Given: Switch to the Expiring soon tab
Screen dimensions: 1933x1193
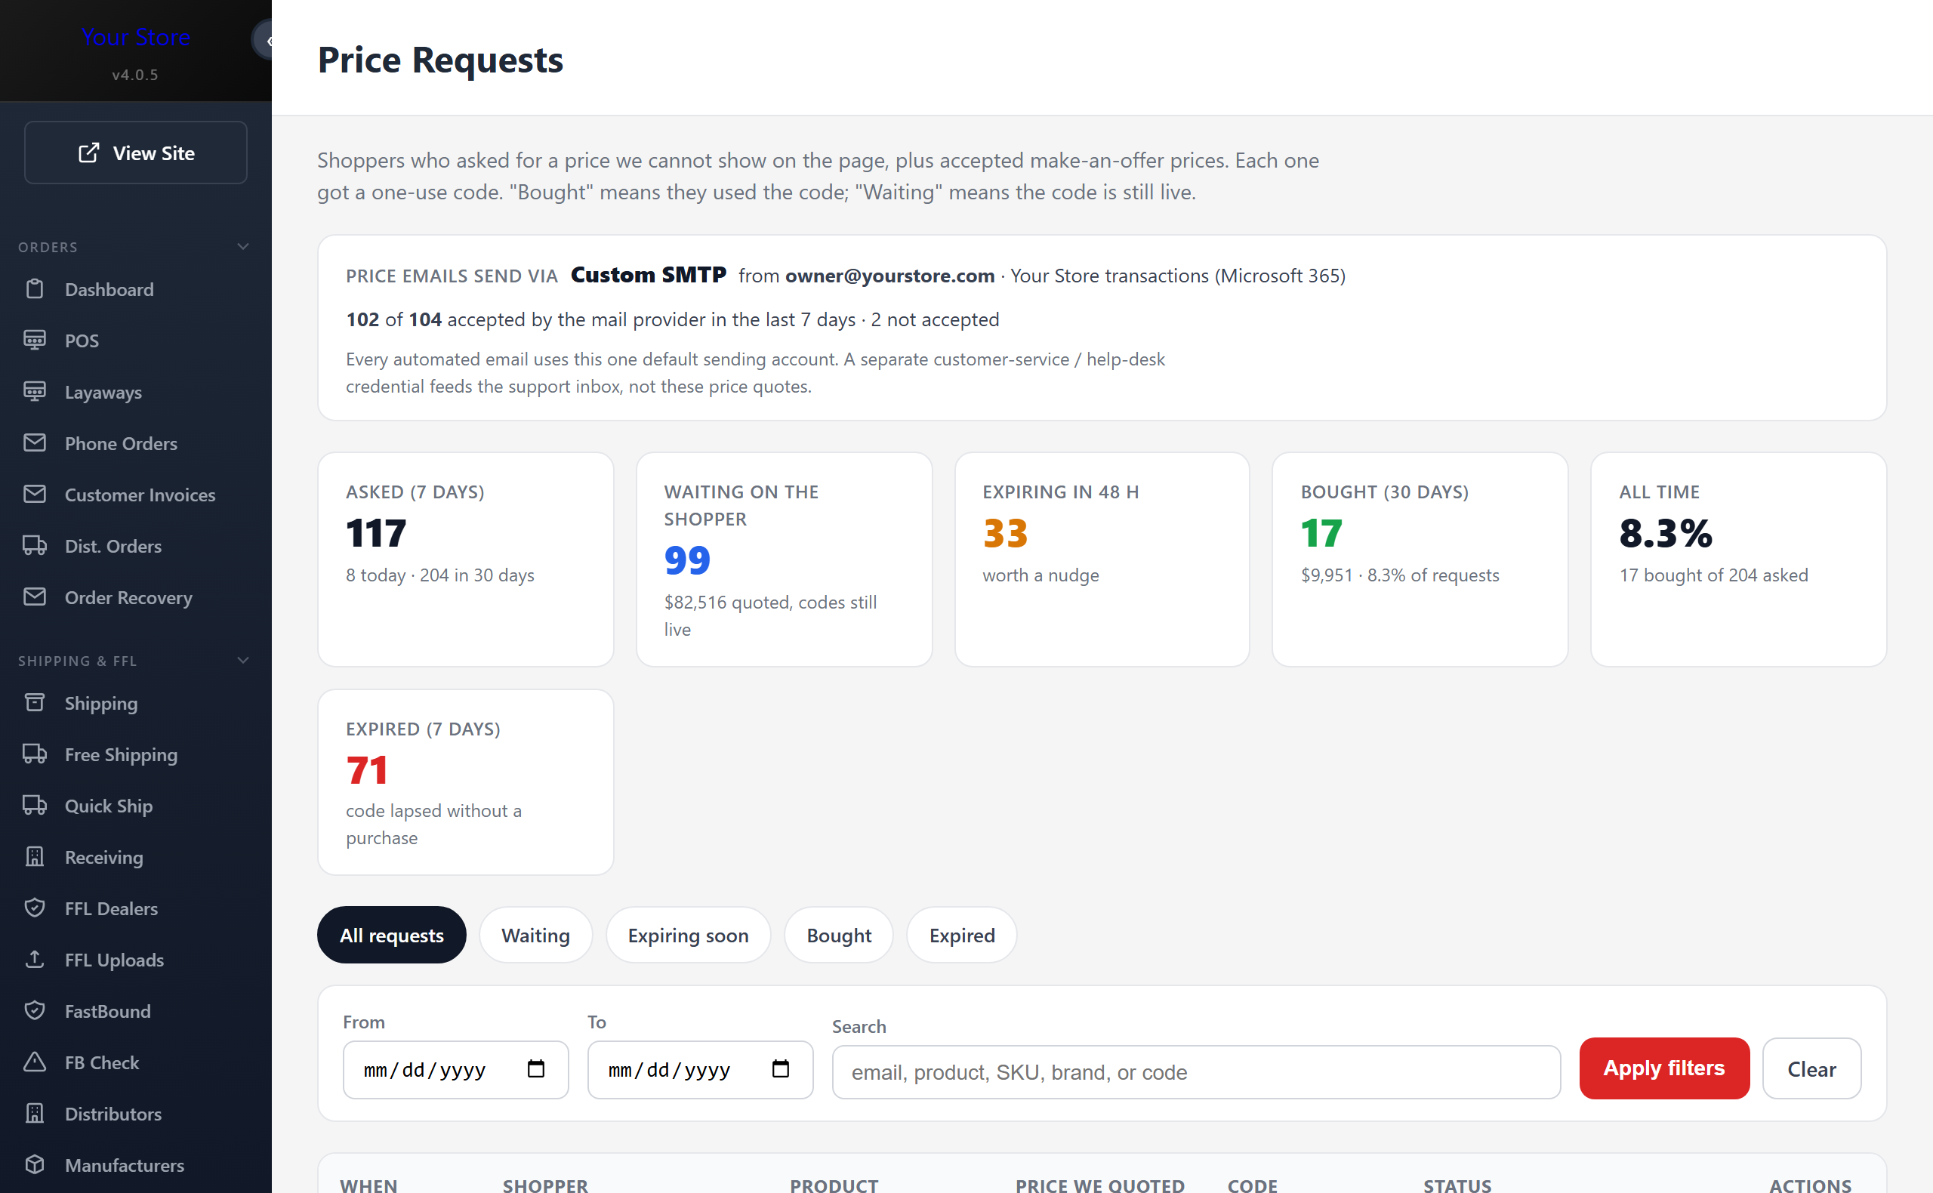Looking at the screenshot, I should click(688, 935).
